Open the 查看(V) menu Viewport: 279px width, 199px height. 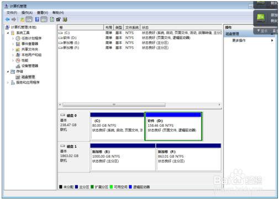click(x=43, y=13)
